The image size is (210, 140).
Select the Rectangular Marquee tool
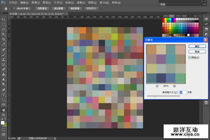(x=4, y=25)
